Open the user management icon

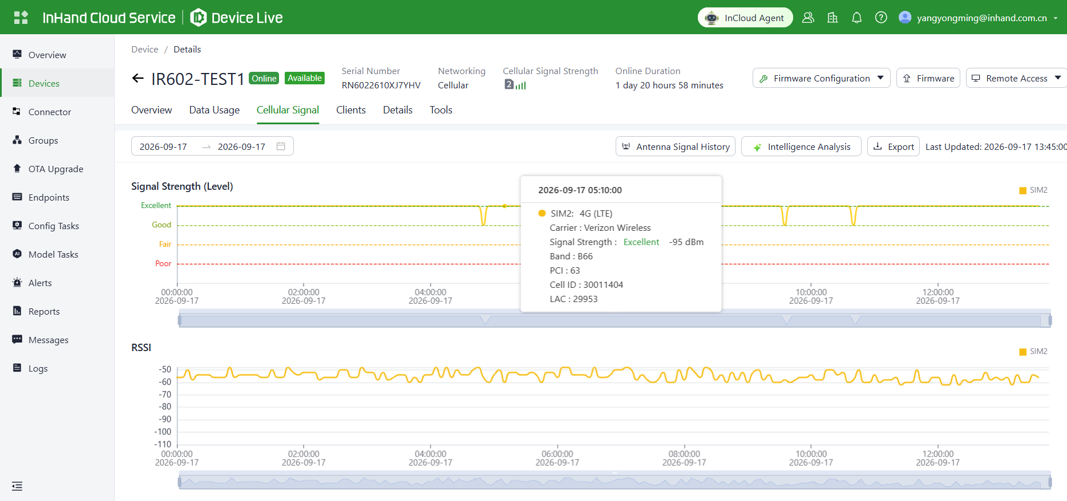808,18
